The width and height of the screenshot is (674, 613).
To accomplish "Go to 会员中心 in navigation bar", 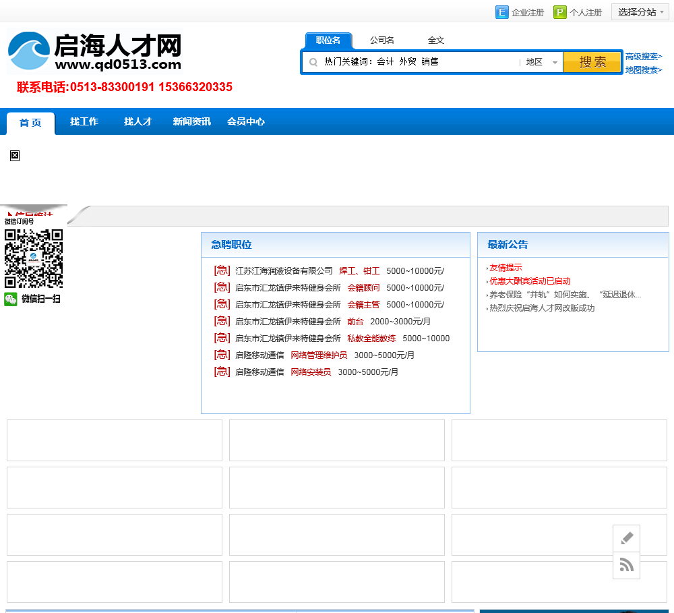I will (x=245, y=122).
